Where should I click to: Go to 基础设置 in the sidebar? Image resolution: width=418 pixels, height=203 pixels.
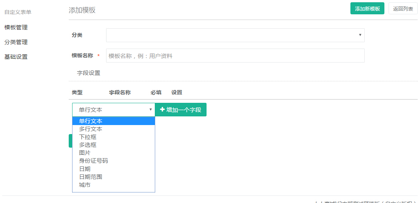(x=16, y=57)
